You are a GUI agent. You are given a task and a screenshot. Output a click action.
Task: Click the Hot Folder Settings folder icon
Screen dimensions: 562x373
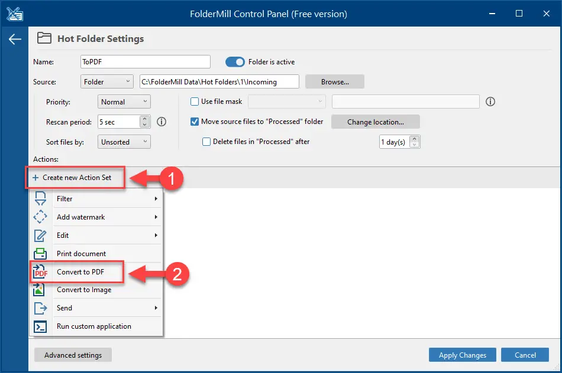[x=44, y=38]
